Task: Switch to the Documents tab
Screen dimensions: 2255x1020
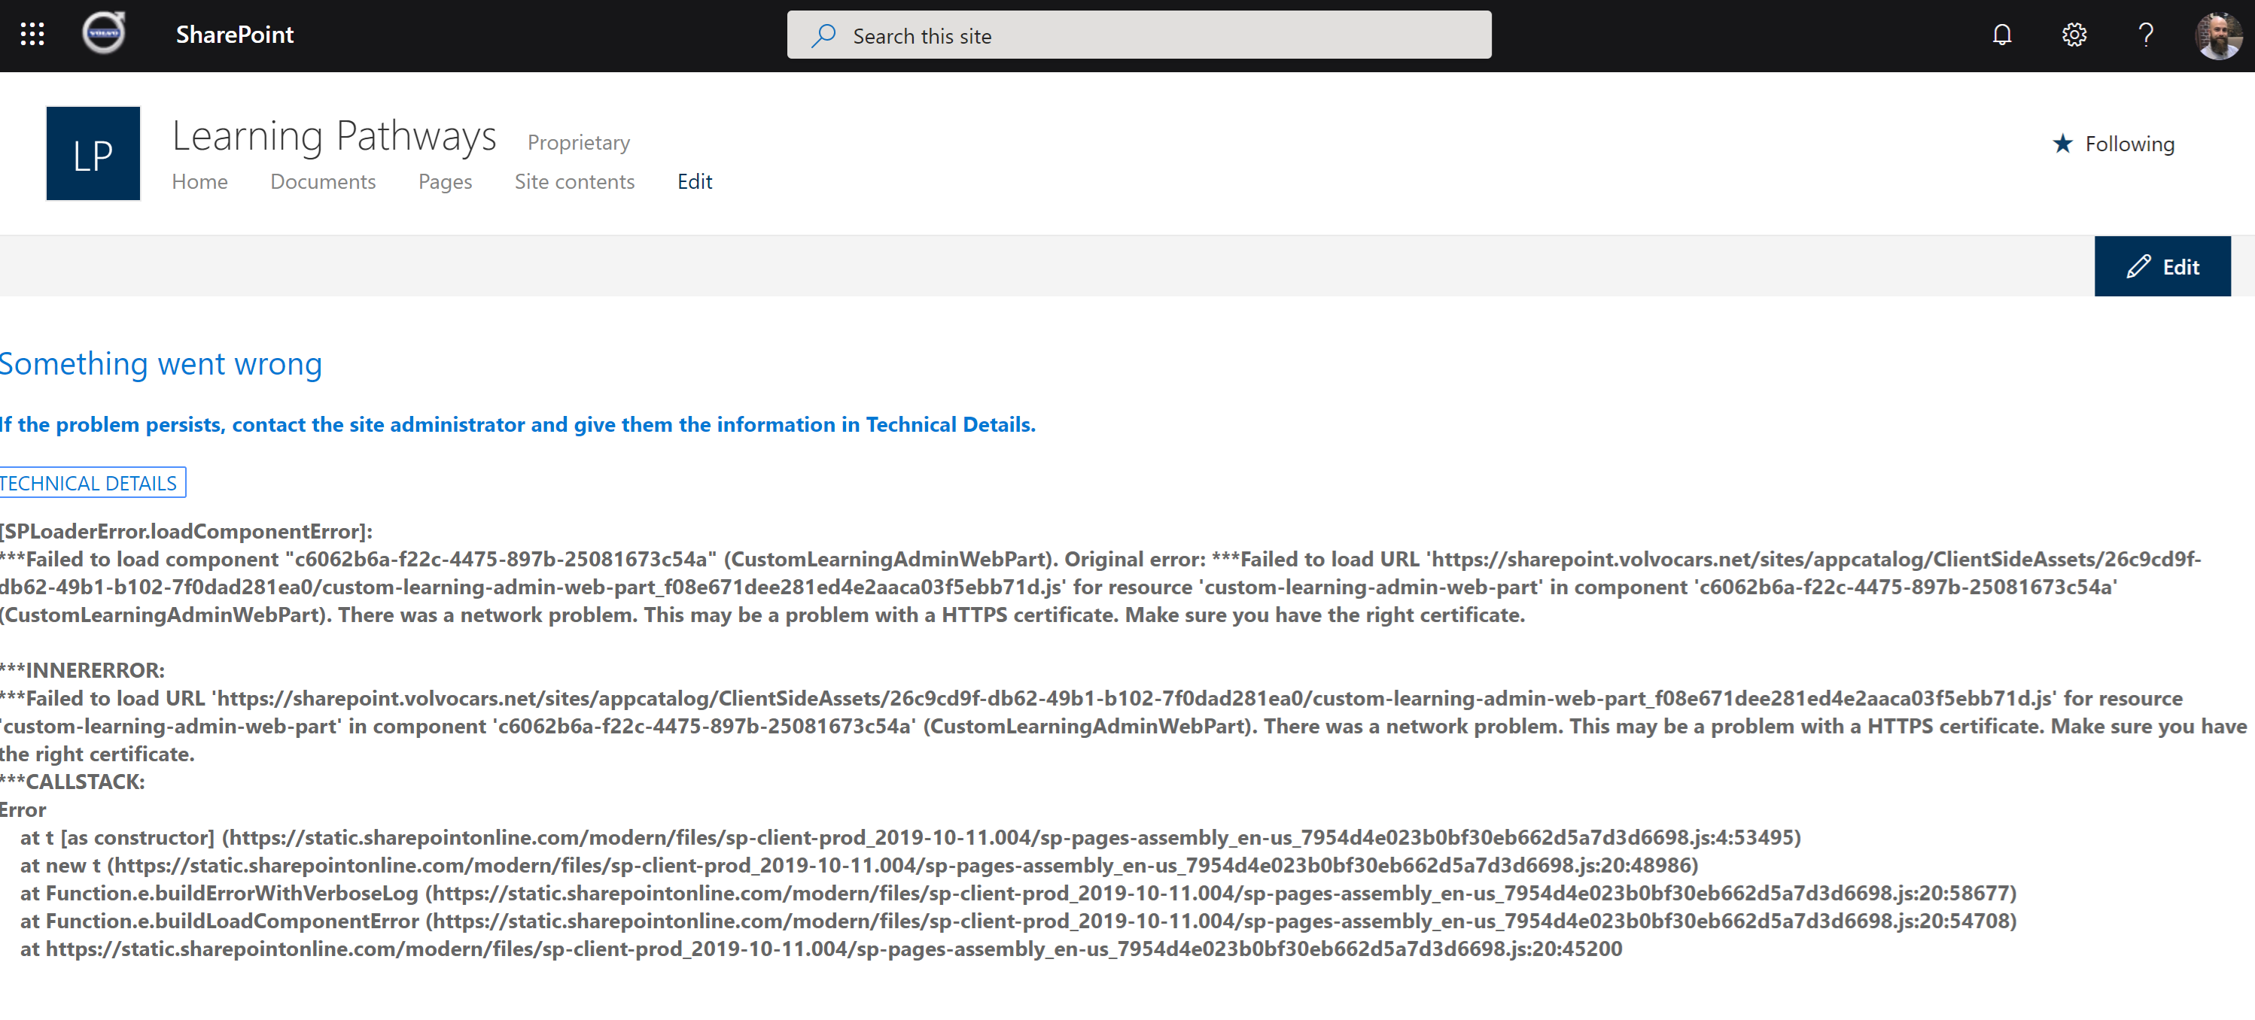Action: pos(323,182)
